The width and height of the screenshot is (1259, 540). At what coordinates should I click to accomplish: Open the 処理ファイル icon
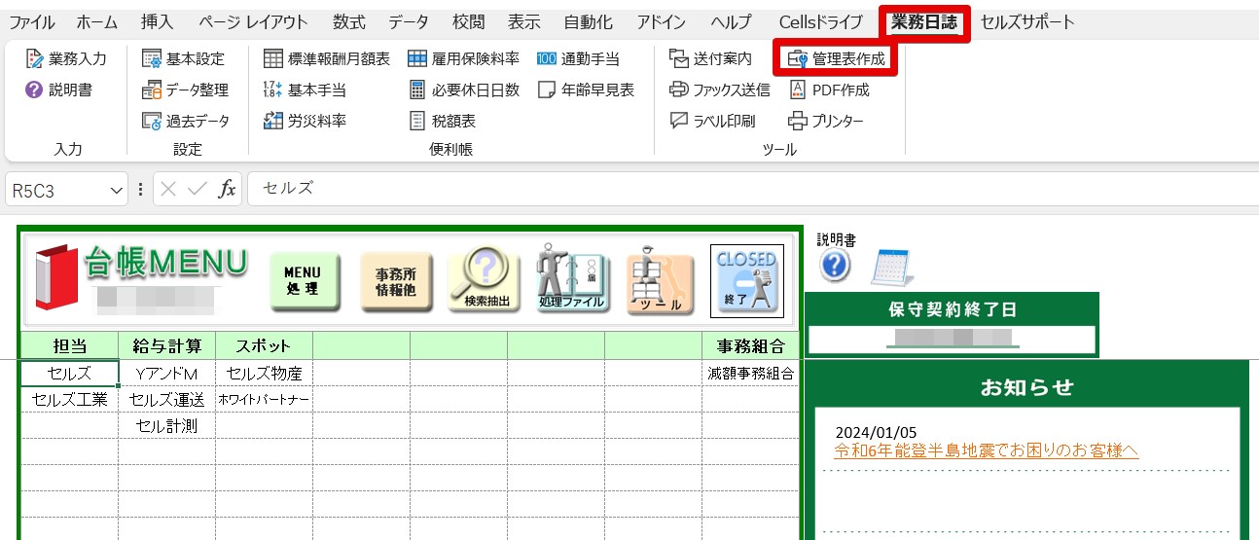coord(572,280)
